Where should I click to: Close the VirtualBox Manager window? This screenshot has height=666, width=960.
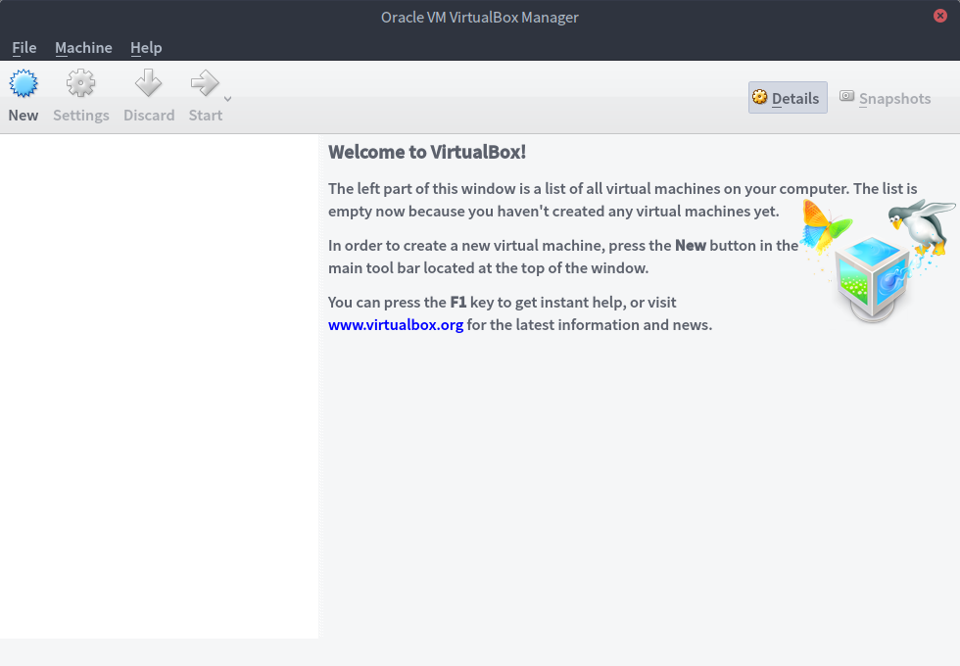940,16
